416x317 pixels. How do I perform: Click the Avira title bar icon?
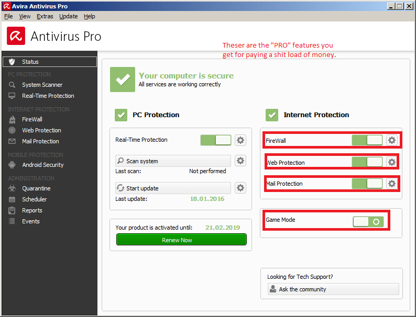tap(7, 6)
